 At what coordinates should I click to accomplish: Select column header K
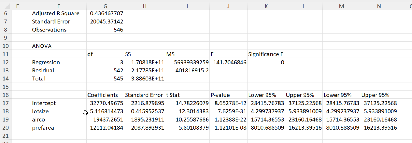point(266,6)
